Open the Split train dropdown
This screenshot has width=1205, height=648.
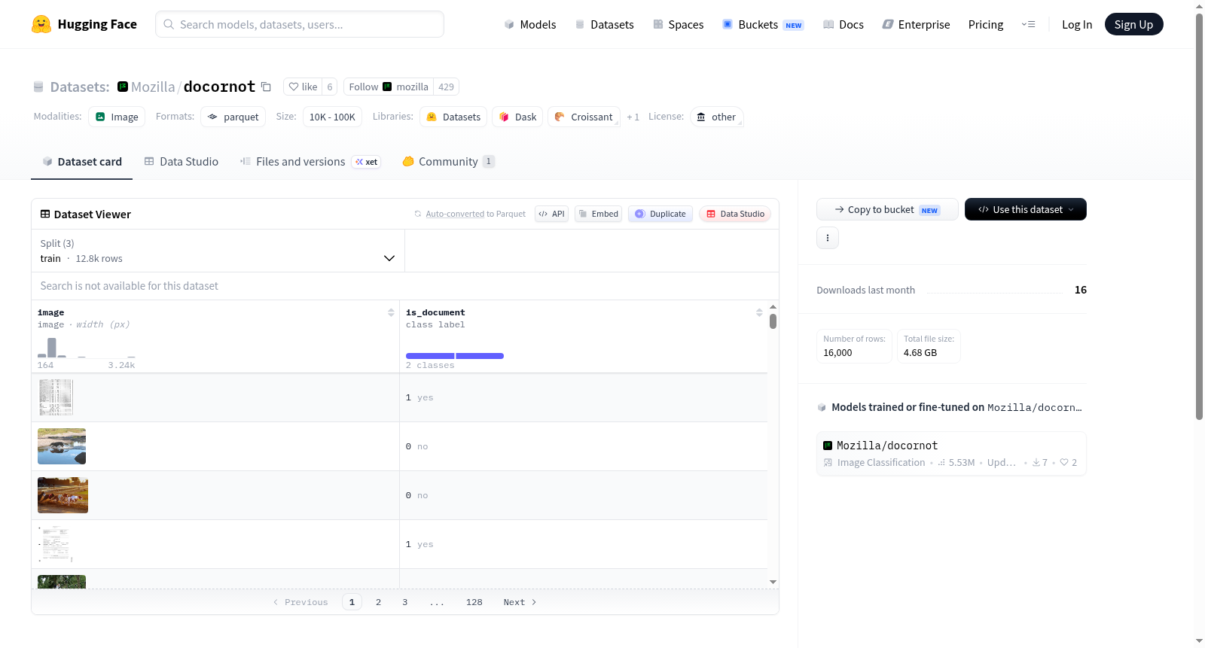[218, 251]
